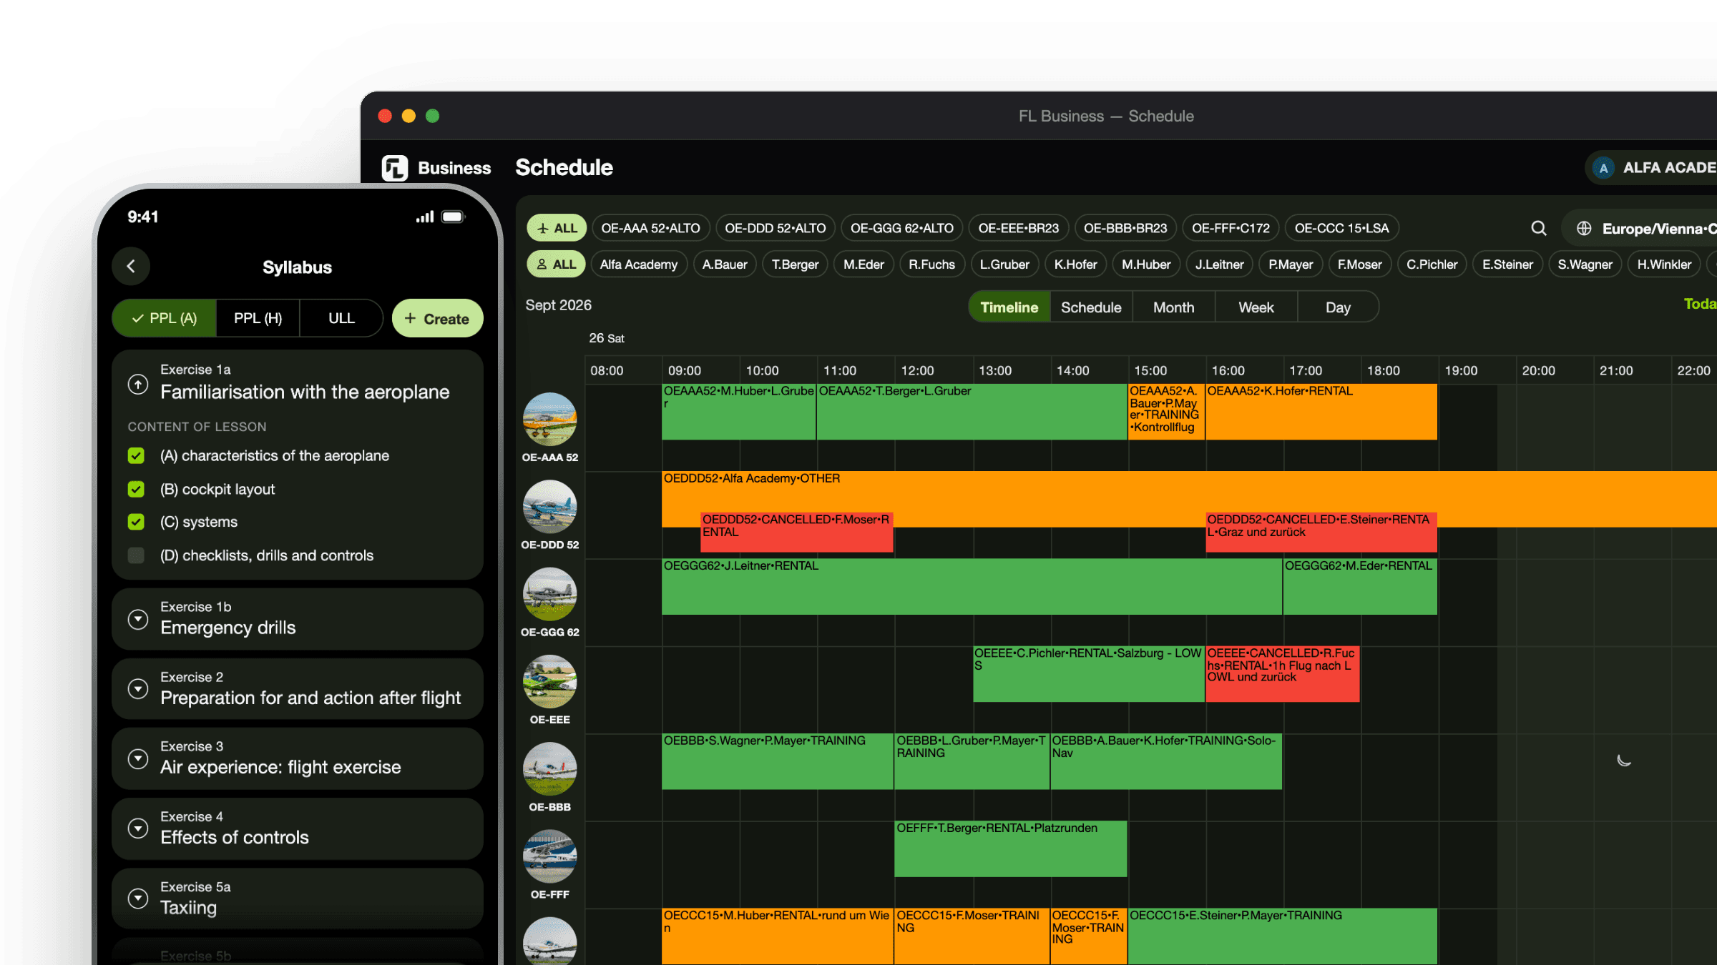
Task: Click the people ALL filter chip
Action: (x=556, y=264)
